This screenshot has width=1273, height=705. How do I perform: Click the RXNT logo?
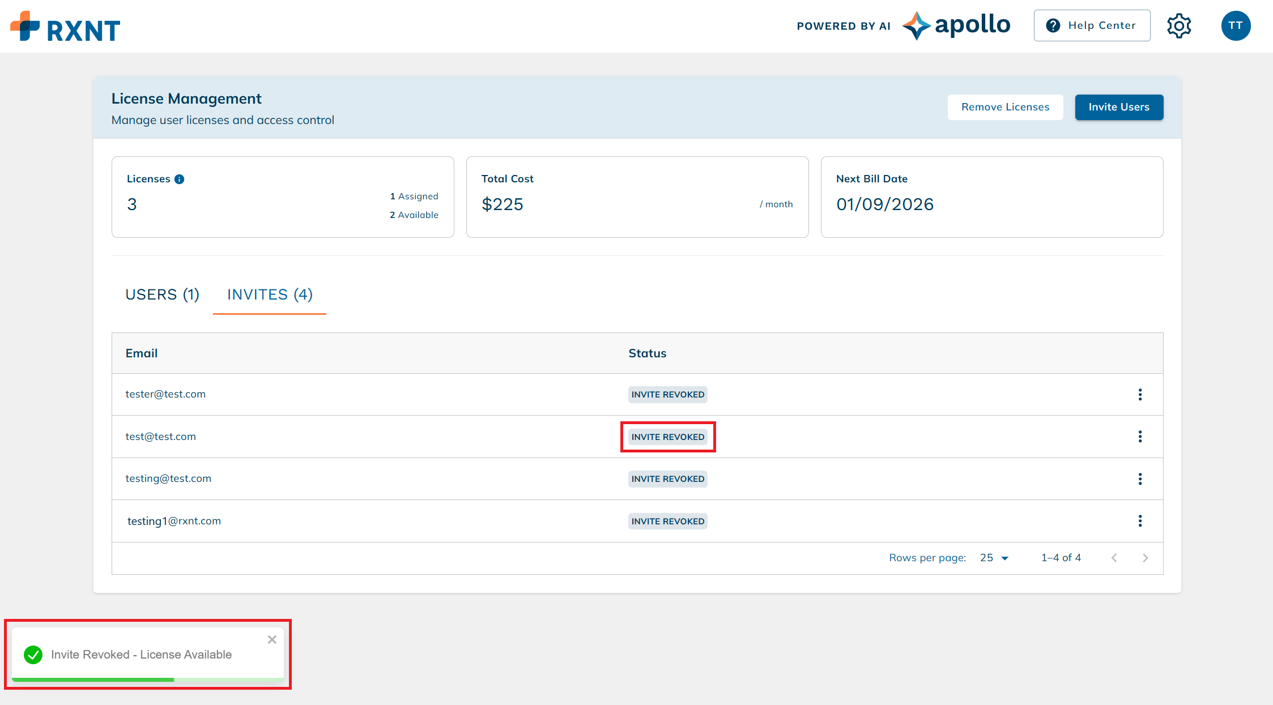(65, 27)
